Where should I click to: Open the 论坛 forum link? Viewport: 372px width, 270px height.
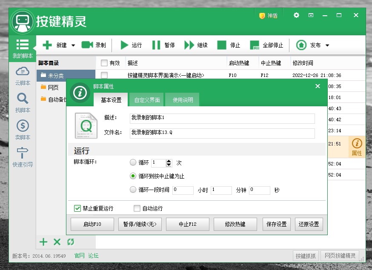point(93,256)
